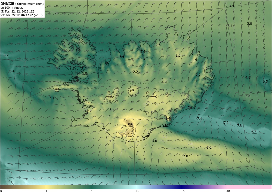
Task: Click the 2.9 value in the Westfjords
Action: (x=81, y=41)
